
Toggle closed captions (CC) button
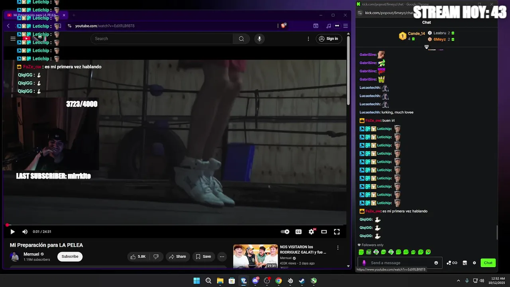coord(298,232)
